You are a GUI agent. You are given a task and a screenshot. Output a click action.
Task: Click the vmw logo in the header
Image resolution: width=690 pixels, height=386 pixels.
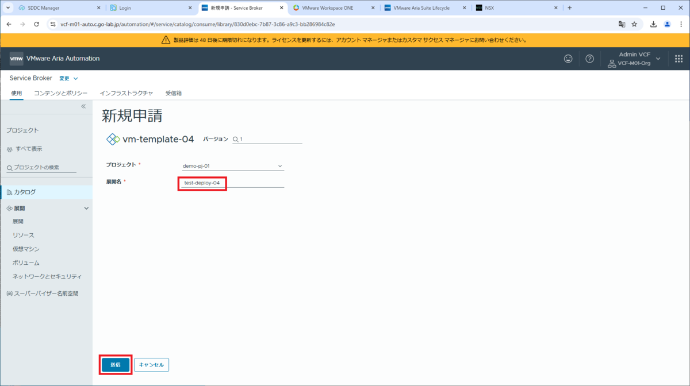pyautogui.click(x=17, y=59)
